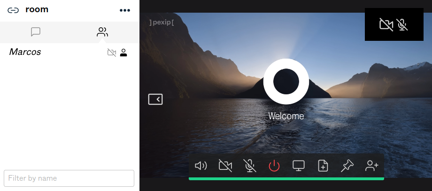Add a participant with person-plus icon
Viewport: 432px width, 191px height.
tap(372, 166)
